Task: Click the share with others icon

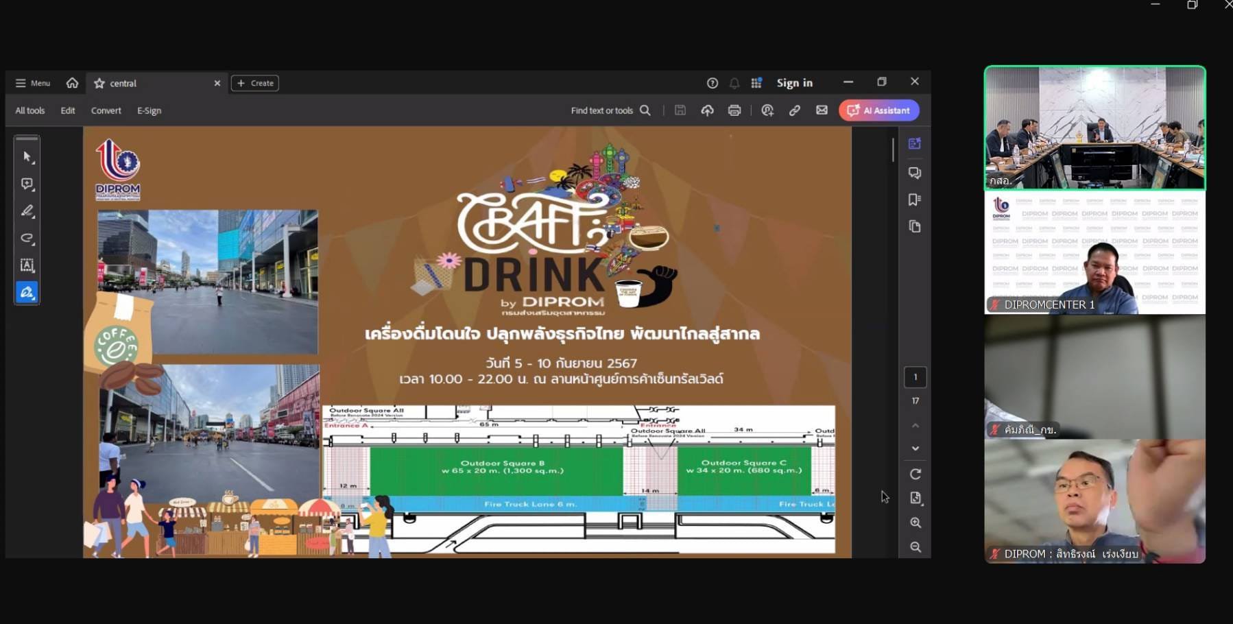Action: [767, 110]
